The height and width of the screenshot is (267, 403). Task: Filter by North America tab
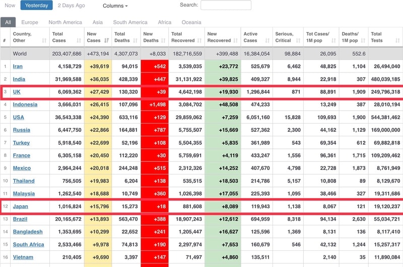(x=65, y=22)
